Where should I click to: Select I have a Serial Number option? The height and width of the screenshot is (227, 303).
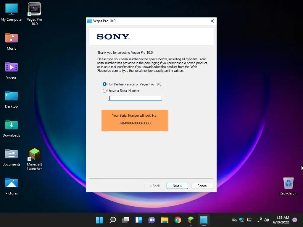104,91
